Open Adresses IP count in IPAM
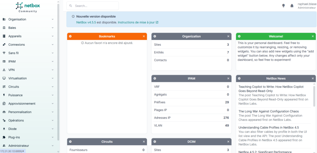The height and width of the screenshot is (153, 317). (x=226, y=118)
